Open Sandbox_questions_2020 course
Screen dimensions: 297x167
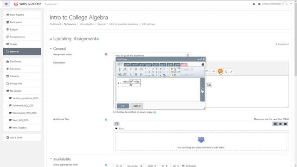24,98
